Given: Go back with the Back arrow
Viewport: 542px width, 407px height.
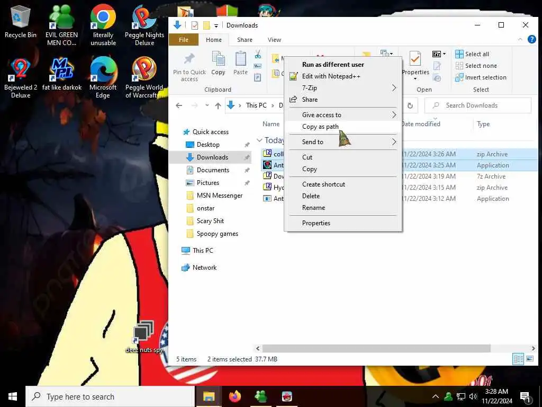Looking at the screenshot, I should click(179, 105).
